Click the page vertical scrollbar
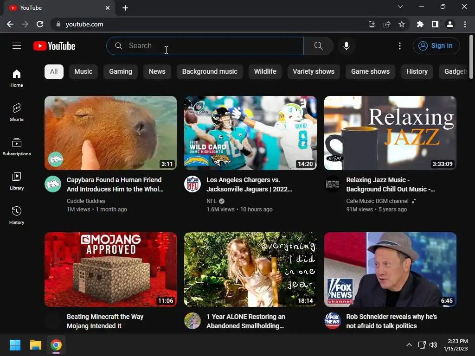This screenshot has width=475, height=356. (x=471, y=57)
